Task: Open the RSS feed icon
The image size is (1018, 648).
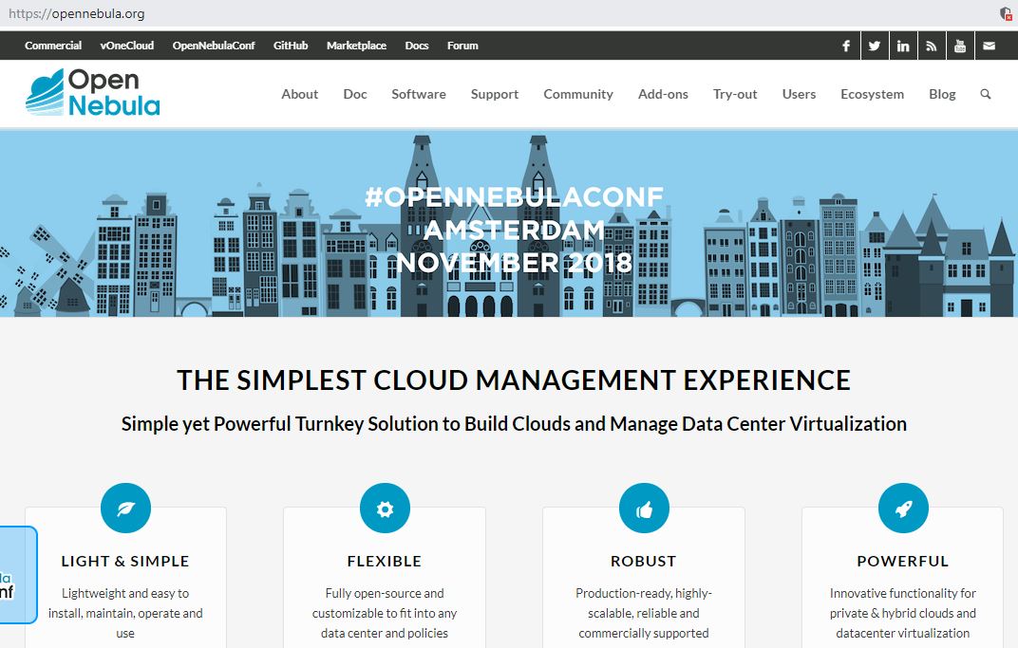Action: (x=931, y=45)
